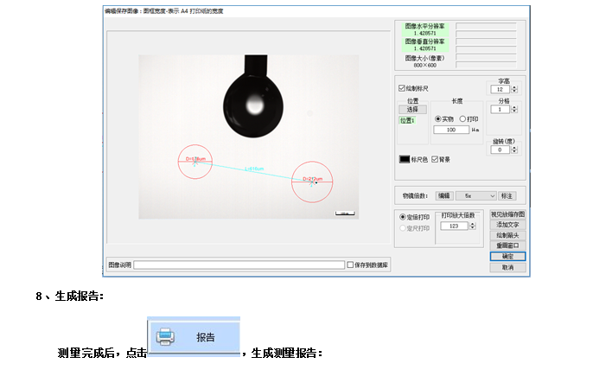Toggle the 绘制标尺 (draw ruler) checkbox
Viewport: 612px width, 370px height.
(402, 88)
